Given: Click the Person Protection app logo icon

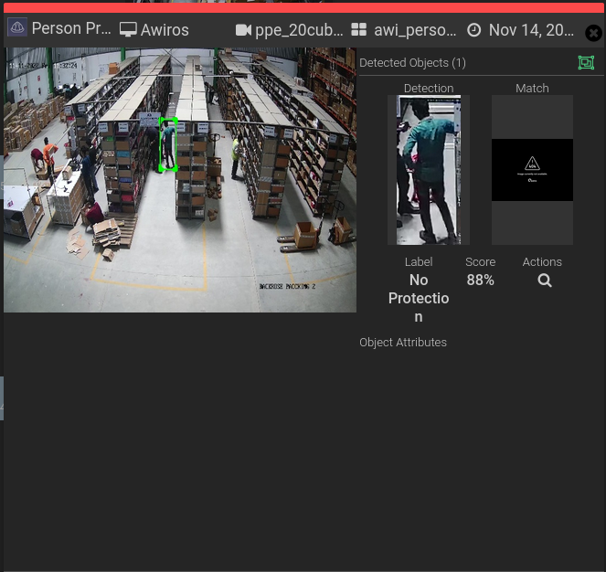Looking at the screenshot, I should tap(16, 28).
